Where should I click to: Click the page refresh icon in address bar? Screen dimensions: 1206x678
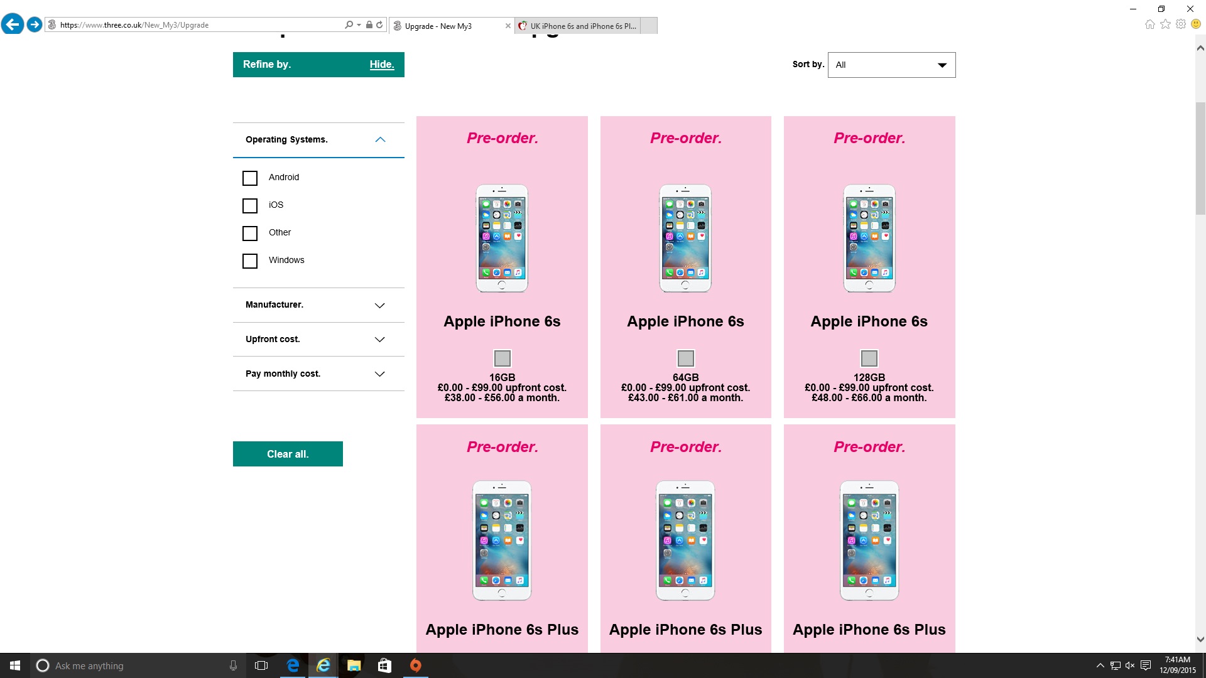click(x=379, y=25)
